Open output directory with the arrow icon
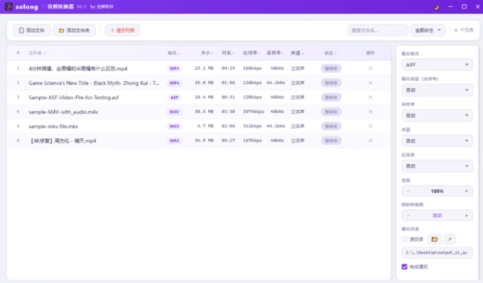Viewport: 483px width, 283px height. (449, 239)
